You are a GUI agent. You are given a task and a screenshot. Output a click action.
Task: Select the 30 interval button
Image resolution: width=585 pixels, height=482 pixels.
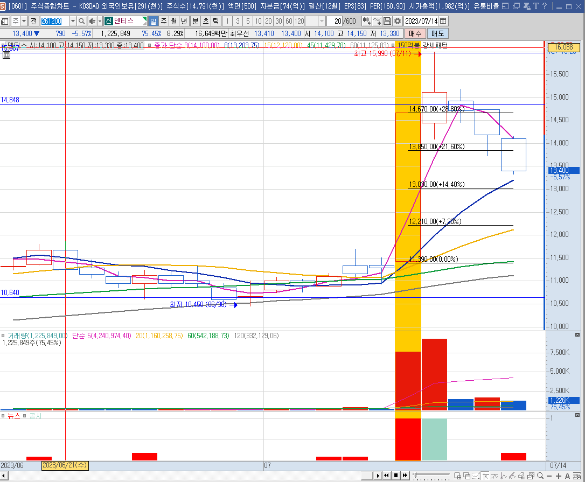click(x=278, y=21)
